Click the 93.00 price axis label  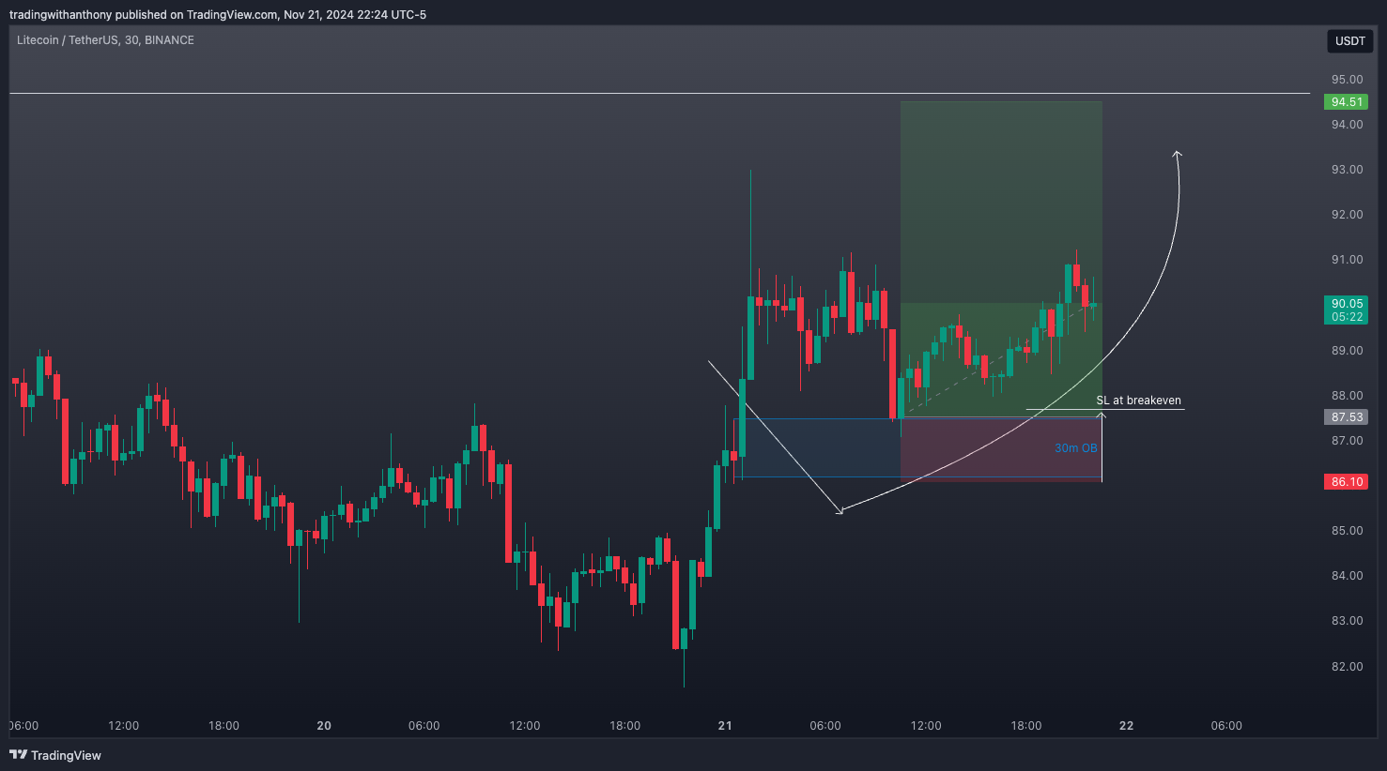point(1347,170)
